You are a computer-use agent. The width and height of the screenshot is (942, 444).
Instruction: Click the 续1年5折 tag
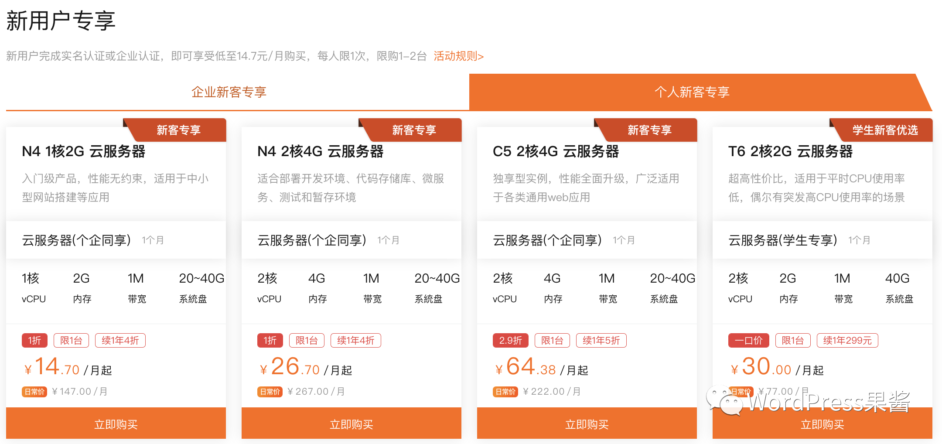[601, 341]
